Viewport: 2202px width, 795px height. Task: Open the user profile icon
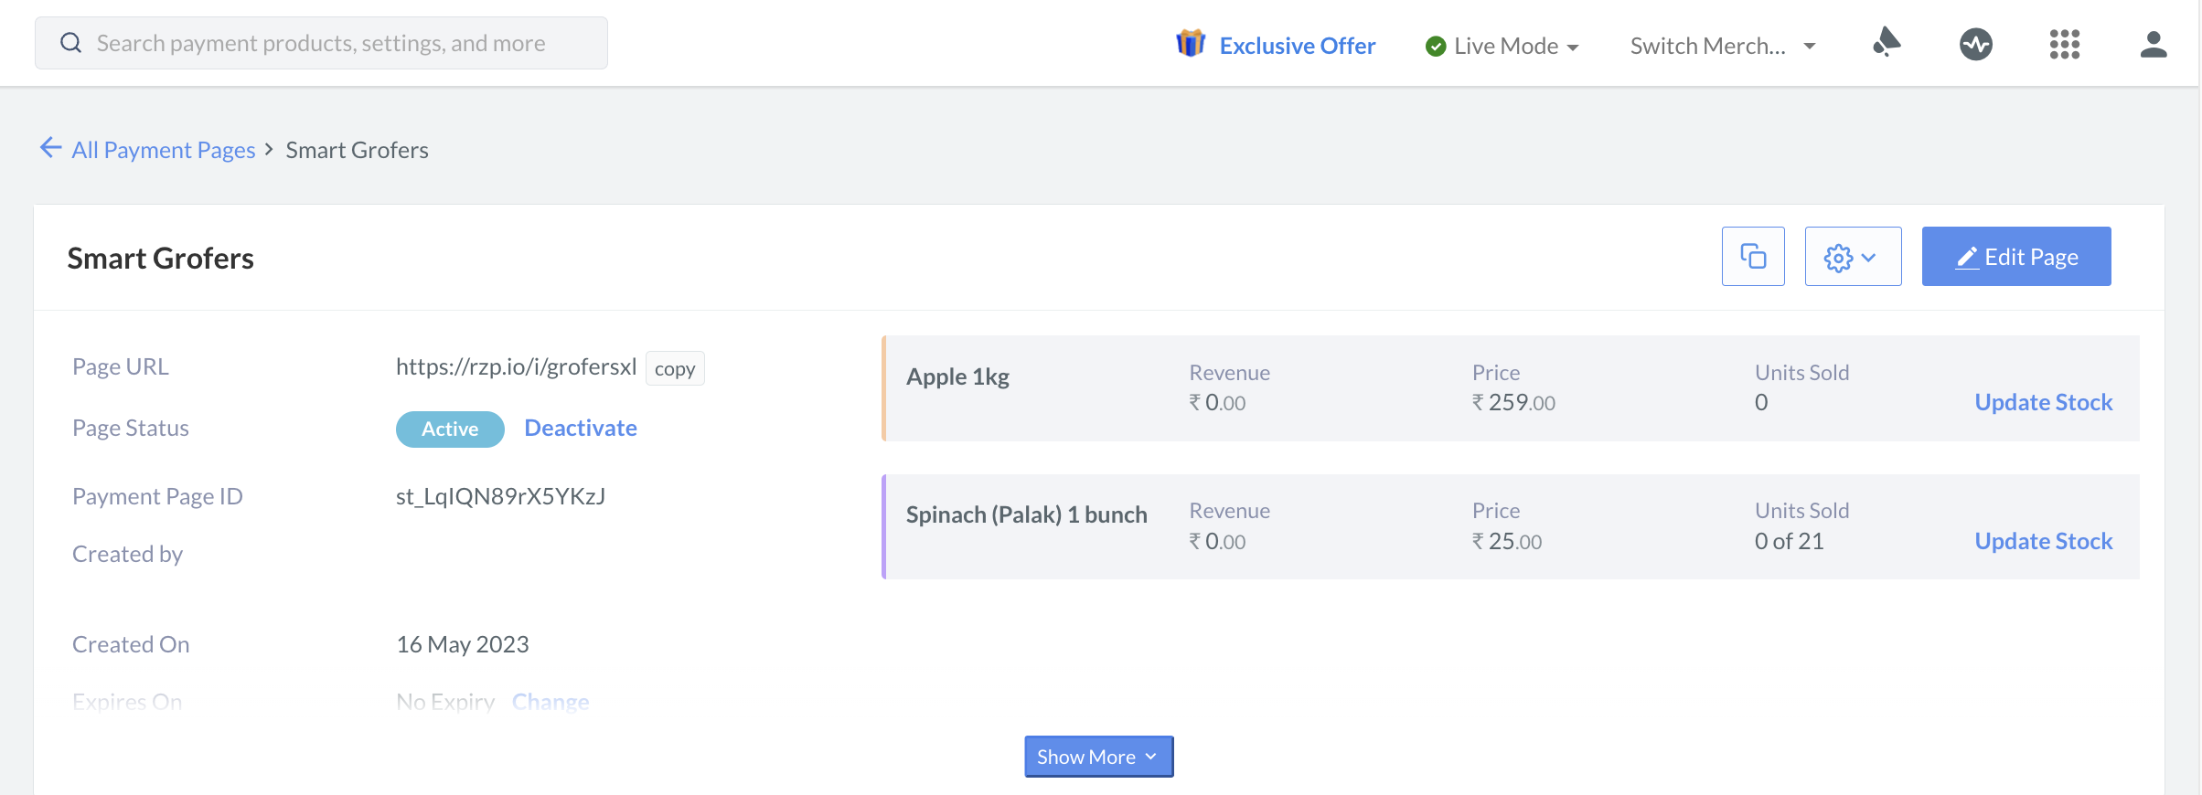click(2154, 44)
